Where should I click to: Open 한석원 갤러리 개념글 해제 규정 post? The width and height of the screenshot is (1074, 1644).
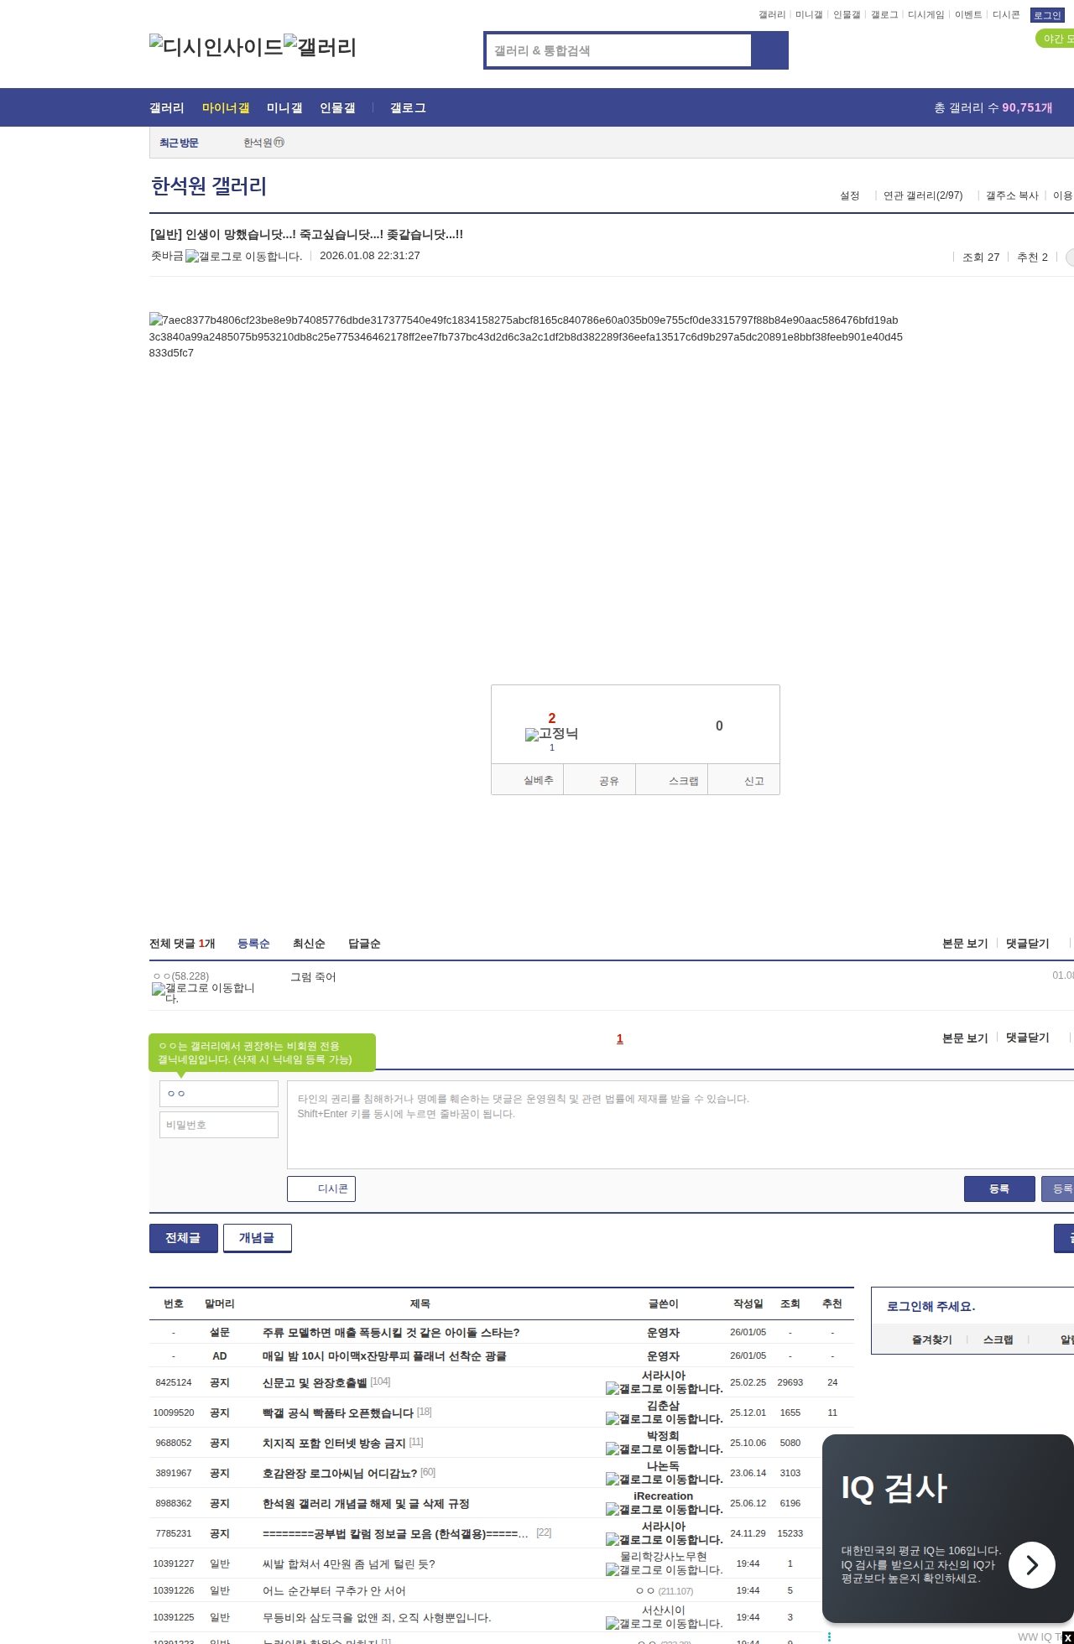pos(366,1503)
